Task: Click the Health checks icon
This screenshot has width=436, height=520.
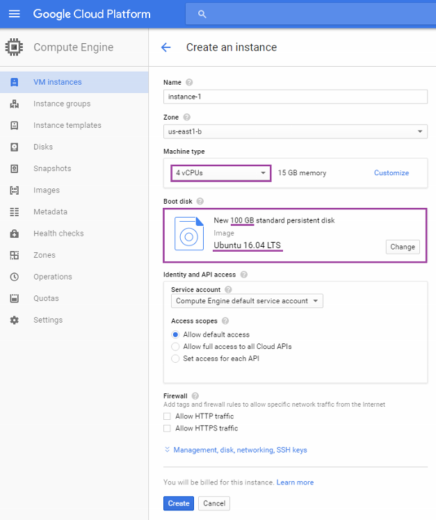Action: pos(15,234)
